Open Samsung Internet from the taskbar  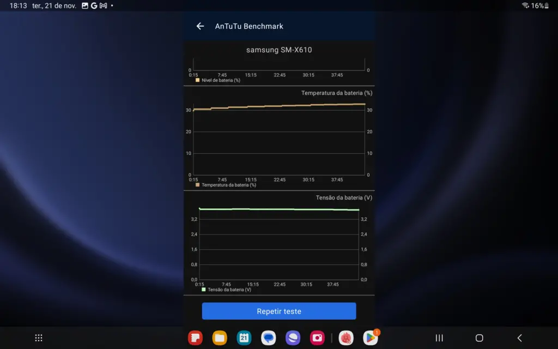[x=293, y=338]
